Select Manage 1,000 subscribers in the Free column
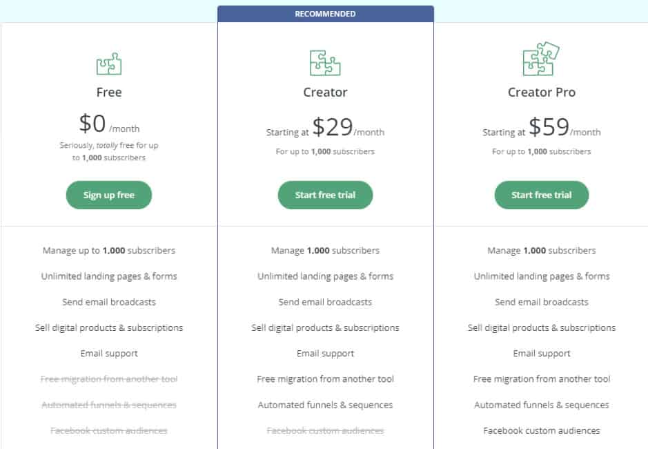 pyautogui.click(x=108, y=250)
